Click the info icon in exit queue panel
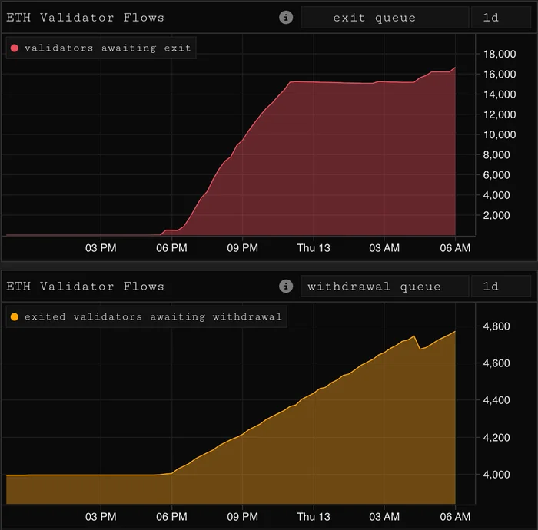 point(286,17)
